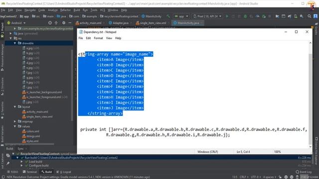Expand the Configure build node
Viewport: 319px width, 179px height.
[21, 166]
